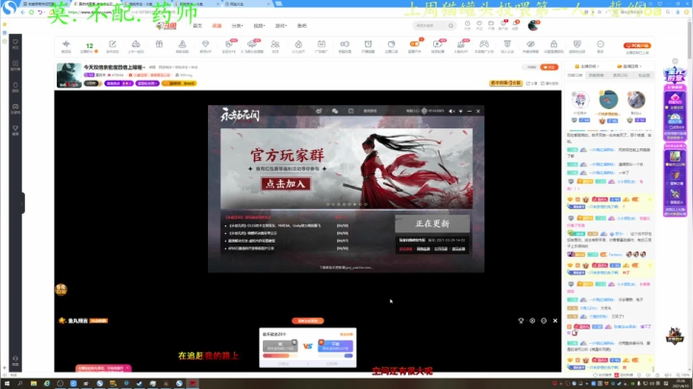Viewport: 693px width, 389px height.
Task: Switch to first sub-tab under ranking panel
Action: 575,75
